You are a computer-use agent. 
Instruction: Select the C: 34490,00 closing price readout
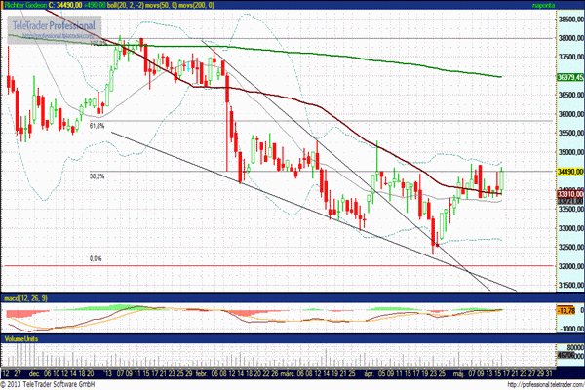(x=65, y=5)
